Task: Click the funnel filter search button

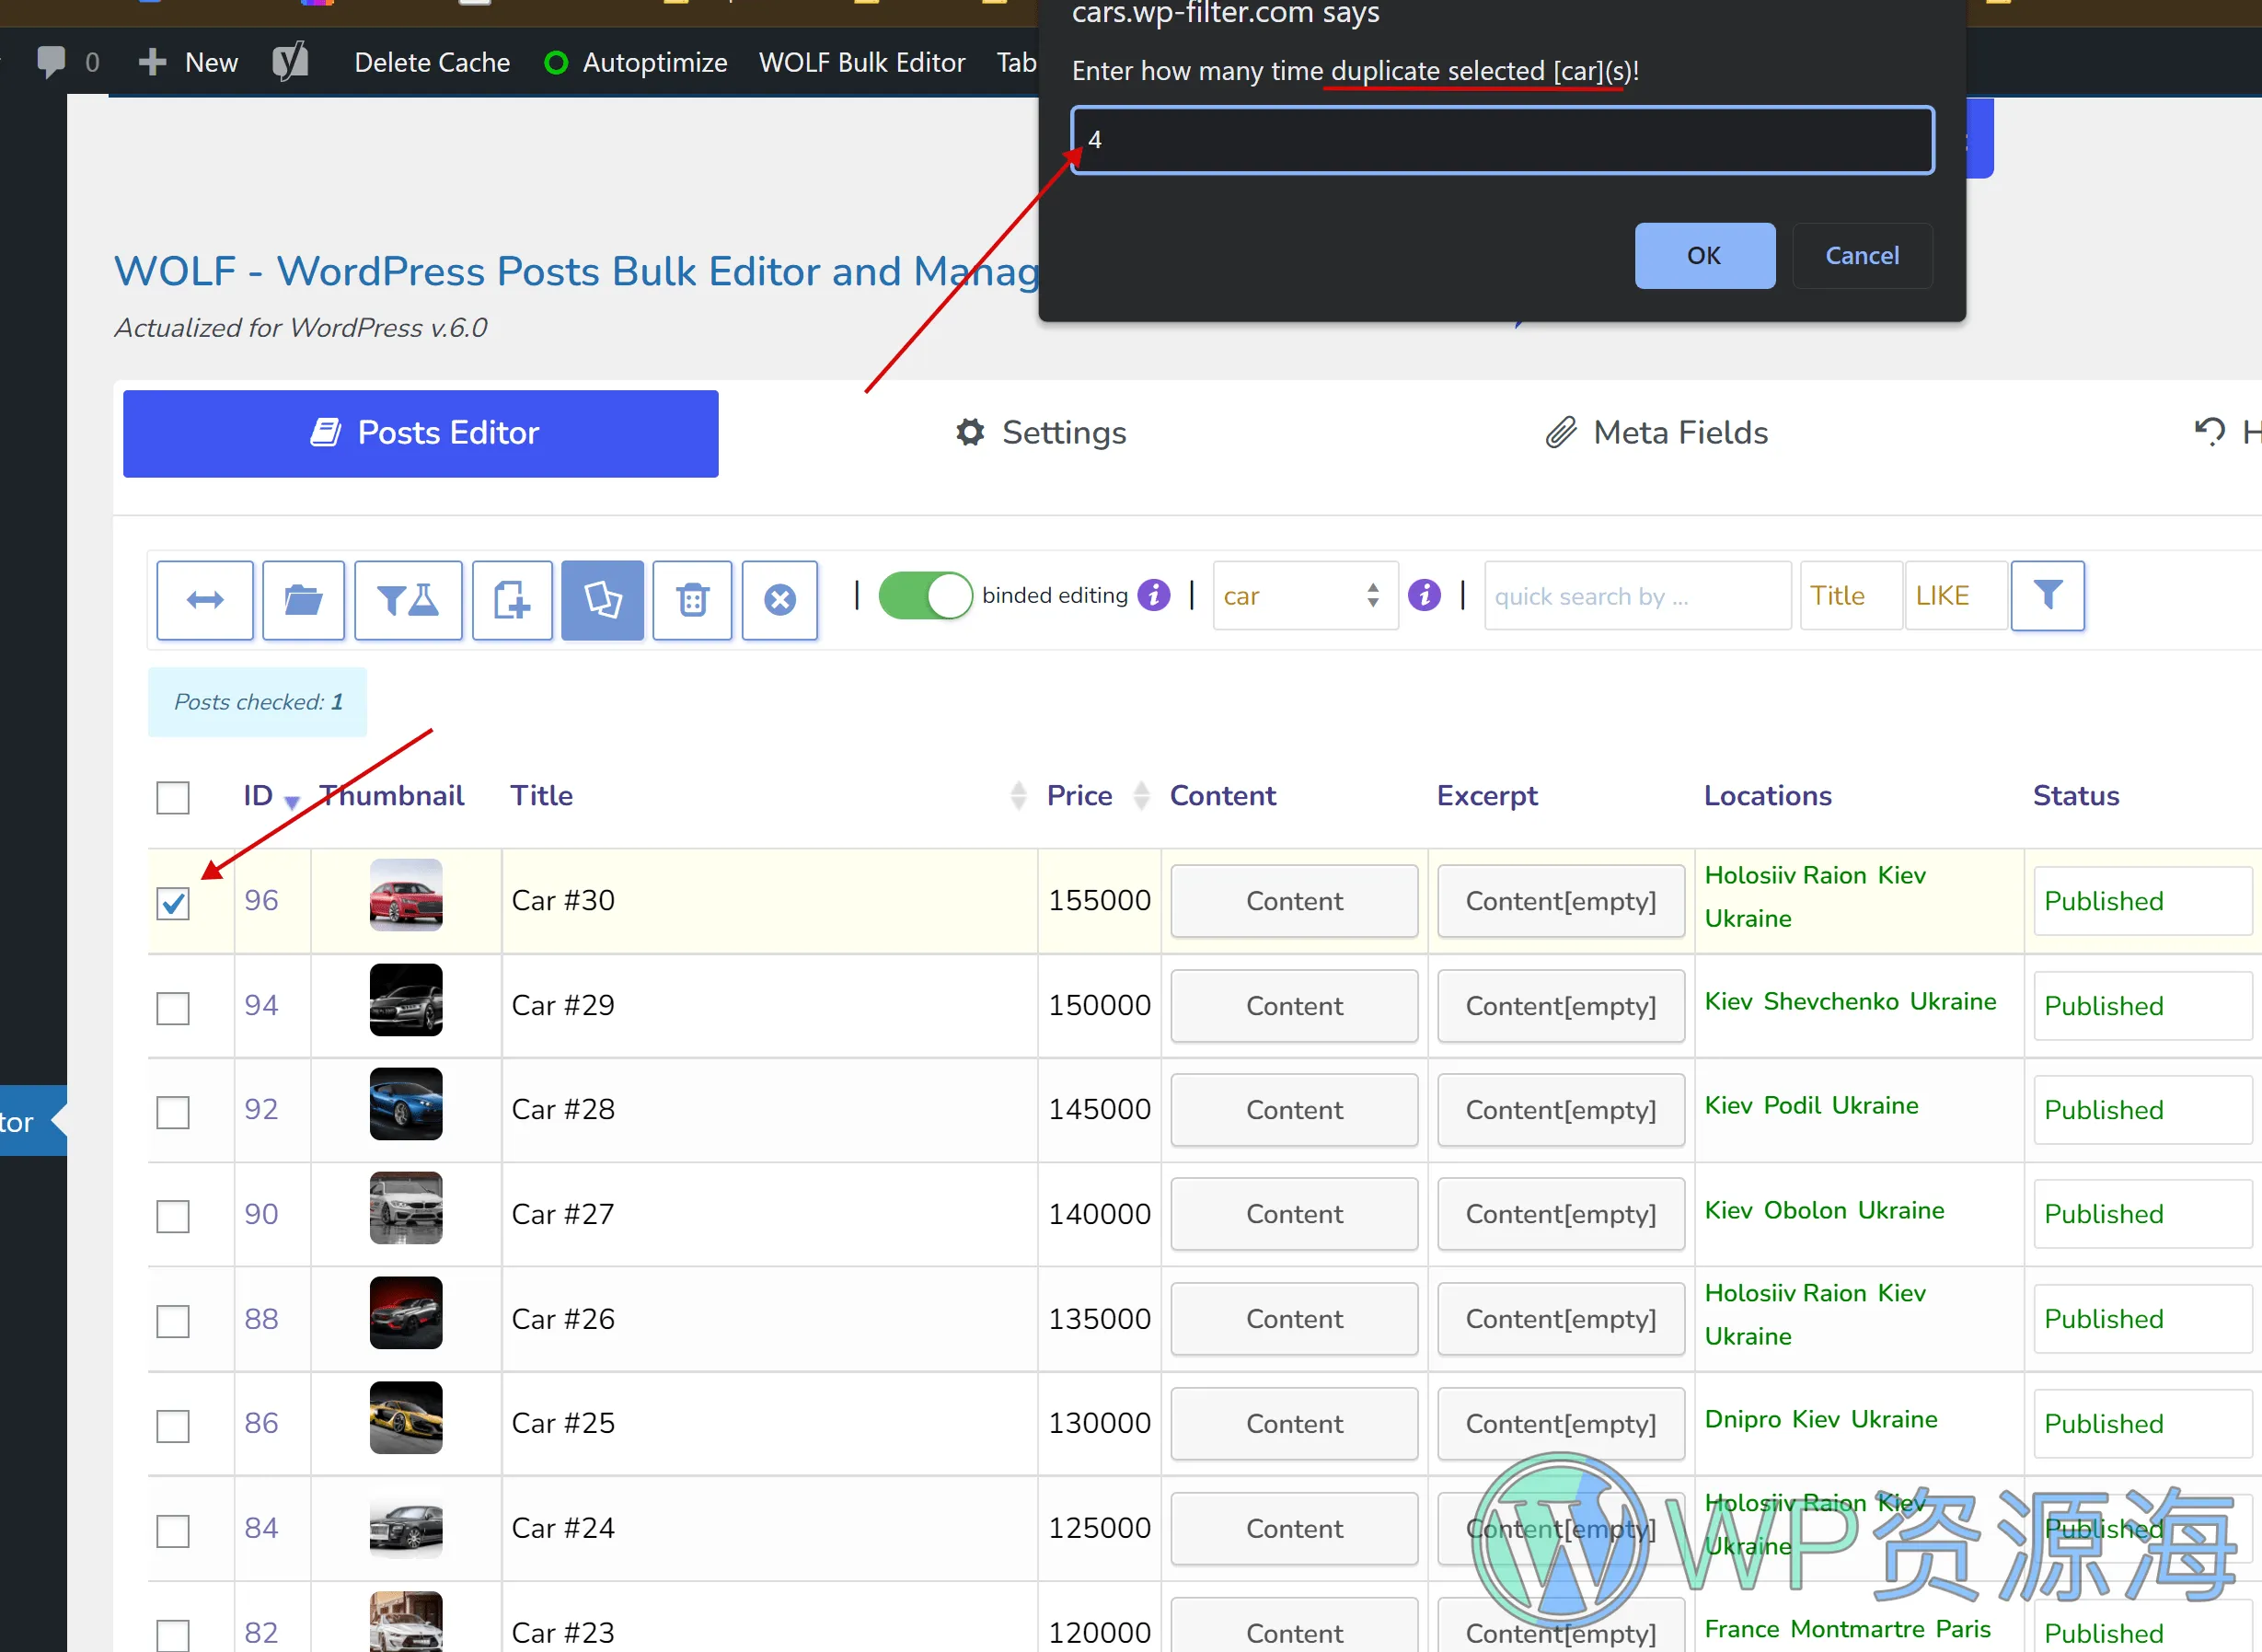Action: click(x=2047, y=596)
